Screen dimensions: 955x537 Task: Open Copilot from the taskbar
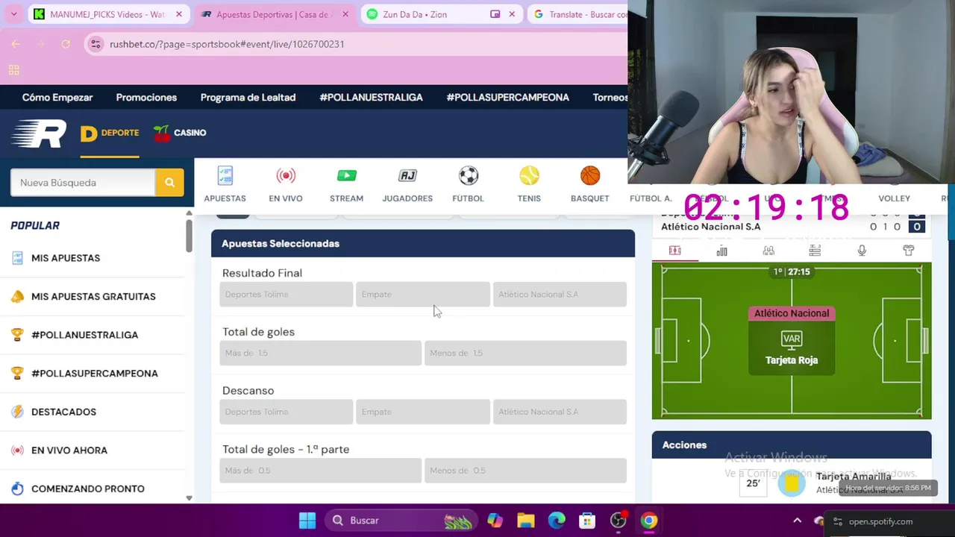(495, 521)
